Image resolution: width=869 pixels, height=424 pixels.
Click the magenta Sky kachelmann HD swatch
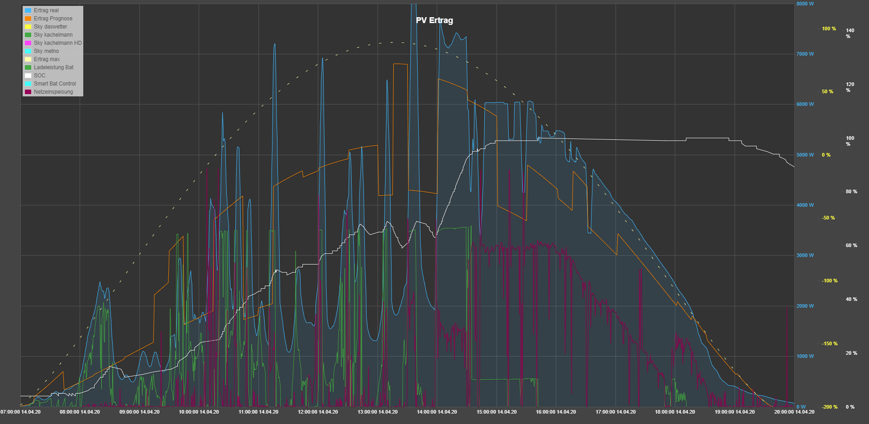click(28, 43)
